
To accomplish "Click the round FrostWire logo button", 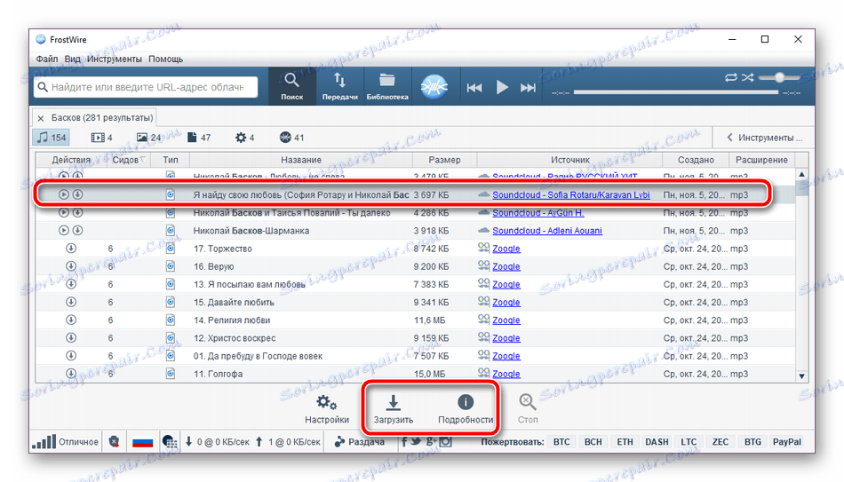I will pos(434,86).
